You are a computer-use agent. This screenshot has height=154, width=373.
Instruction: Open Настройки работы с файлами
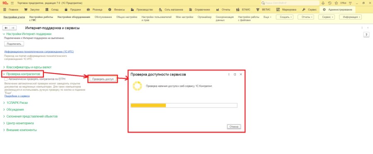pos(249,19)
